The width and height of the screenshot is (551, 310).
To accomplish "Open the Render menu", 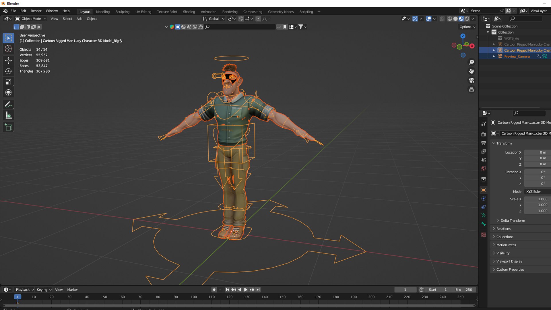I will pos(36,11).
